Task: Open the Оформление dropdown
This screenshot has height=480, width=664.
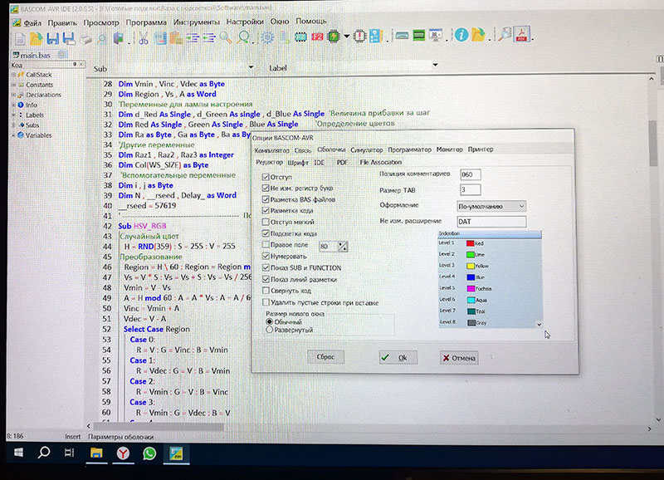Action: point(491,206)
